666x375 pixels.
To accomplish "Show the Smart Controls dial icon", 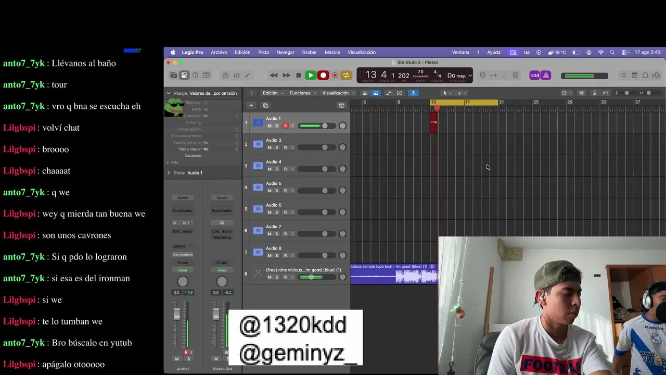I will [225, 76].
